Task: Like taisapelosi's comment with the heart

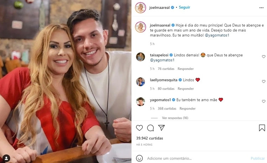Action: click(x=263, y=57)
